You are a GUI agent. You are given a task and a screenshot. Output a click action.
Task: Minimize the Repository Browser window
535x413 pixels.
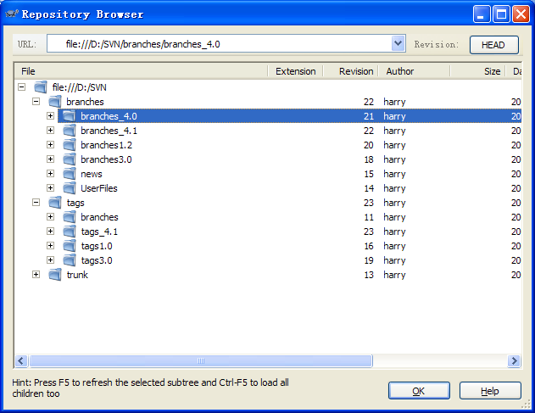coord(482,14)
